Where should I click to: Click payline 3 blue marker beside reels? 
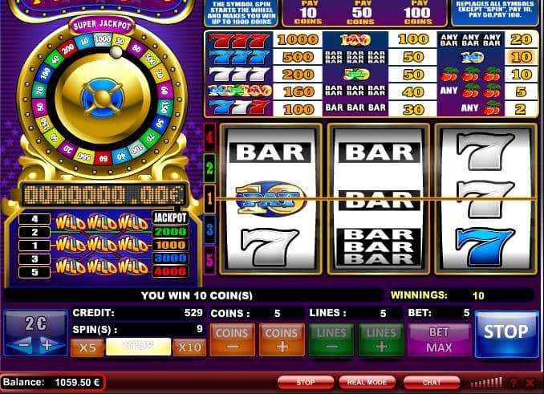pyautogui.click(x=209, y=229)
